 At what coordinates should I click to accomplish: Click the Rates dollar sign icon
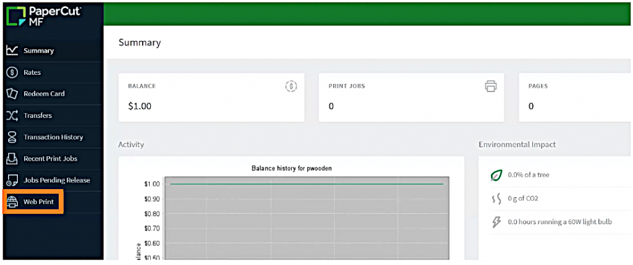[x=12, y=72]
